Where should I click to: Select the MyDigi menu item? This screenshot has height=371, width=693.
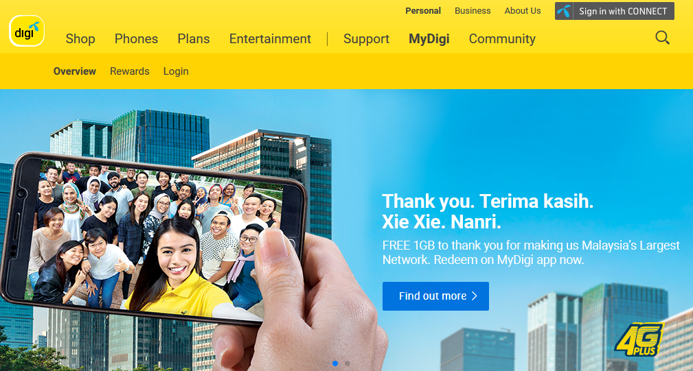(429, 39)
